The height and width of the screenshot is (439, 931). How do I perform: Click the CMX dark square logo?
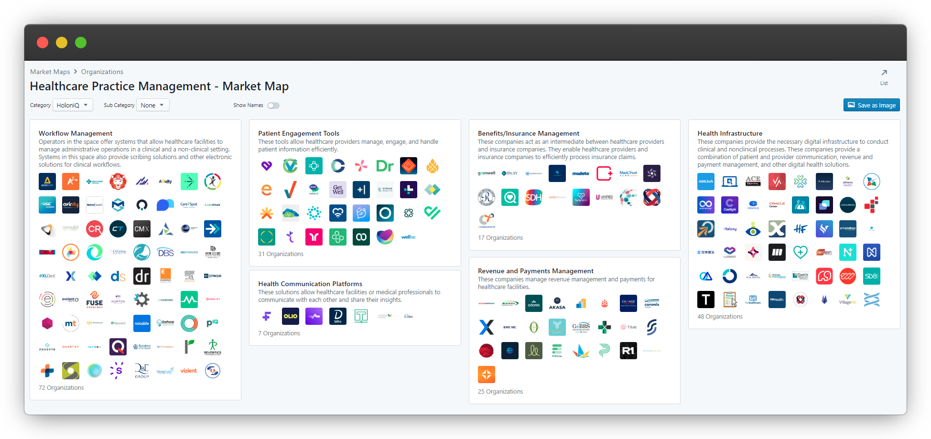142,229
